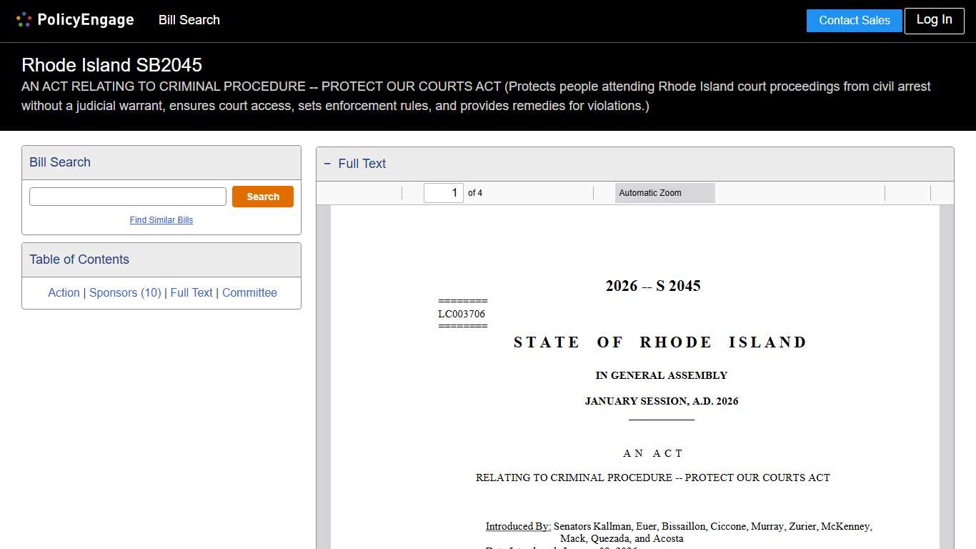
Task: Click inside the bill search text box
Action: (127, 196)
